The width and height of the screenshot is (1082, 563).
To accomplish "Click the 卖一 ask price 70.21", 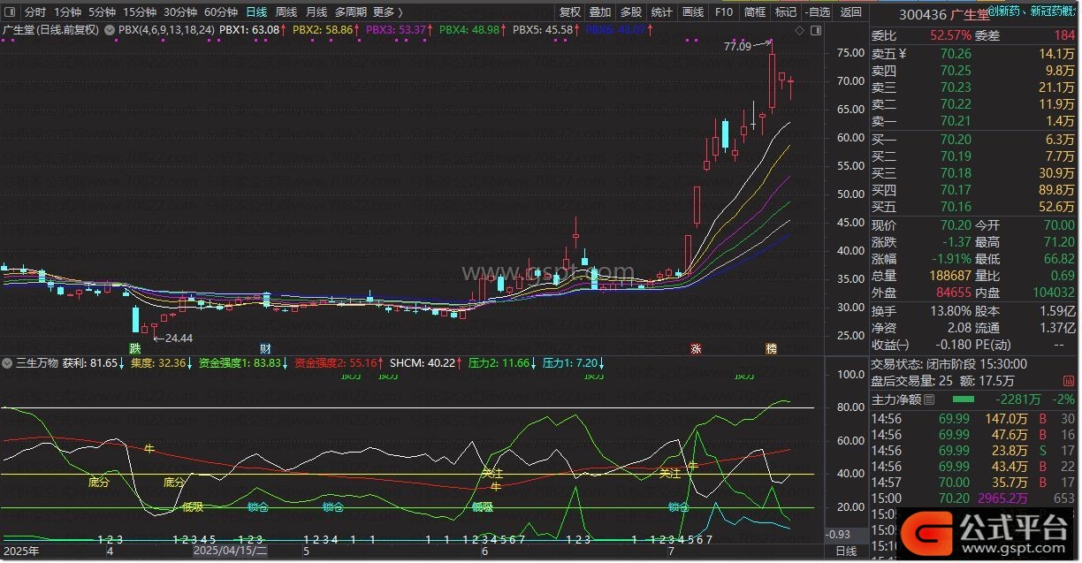I will (x=956, y=121).
